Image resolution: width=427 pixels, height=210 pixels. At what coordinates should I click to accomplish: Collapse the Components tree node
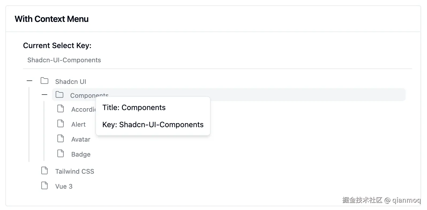click(x=44, y=95)
